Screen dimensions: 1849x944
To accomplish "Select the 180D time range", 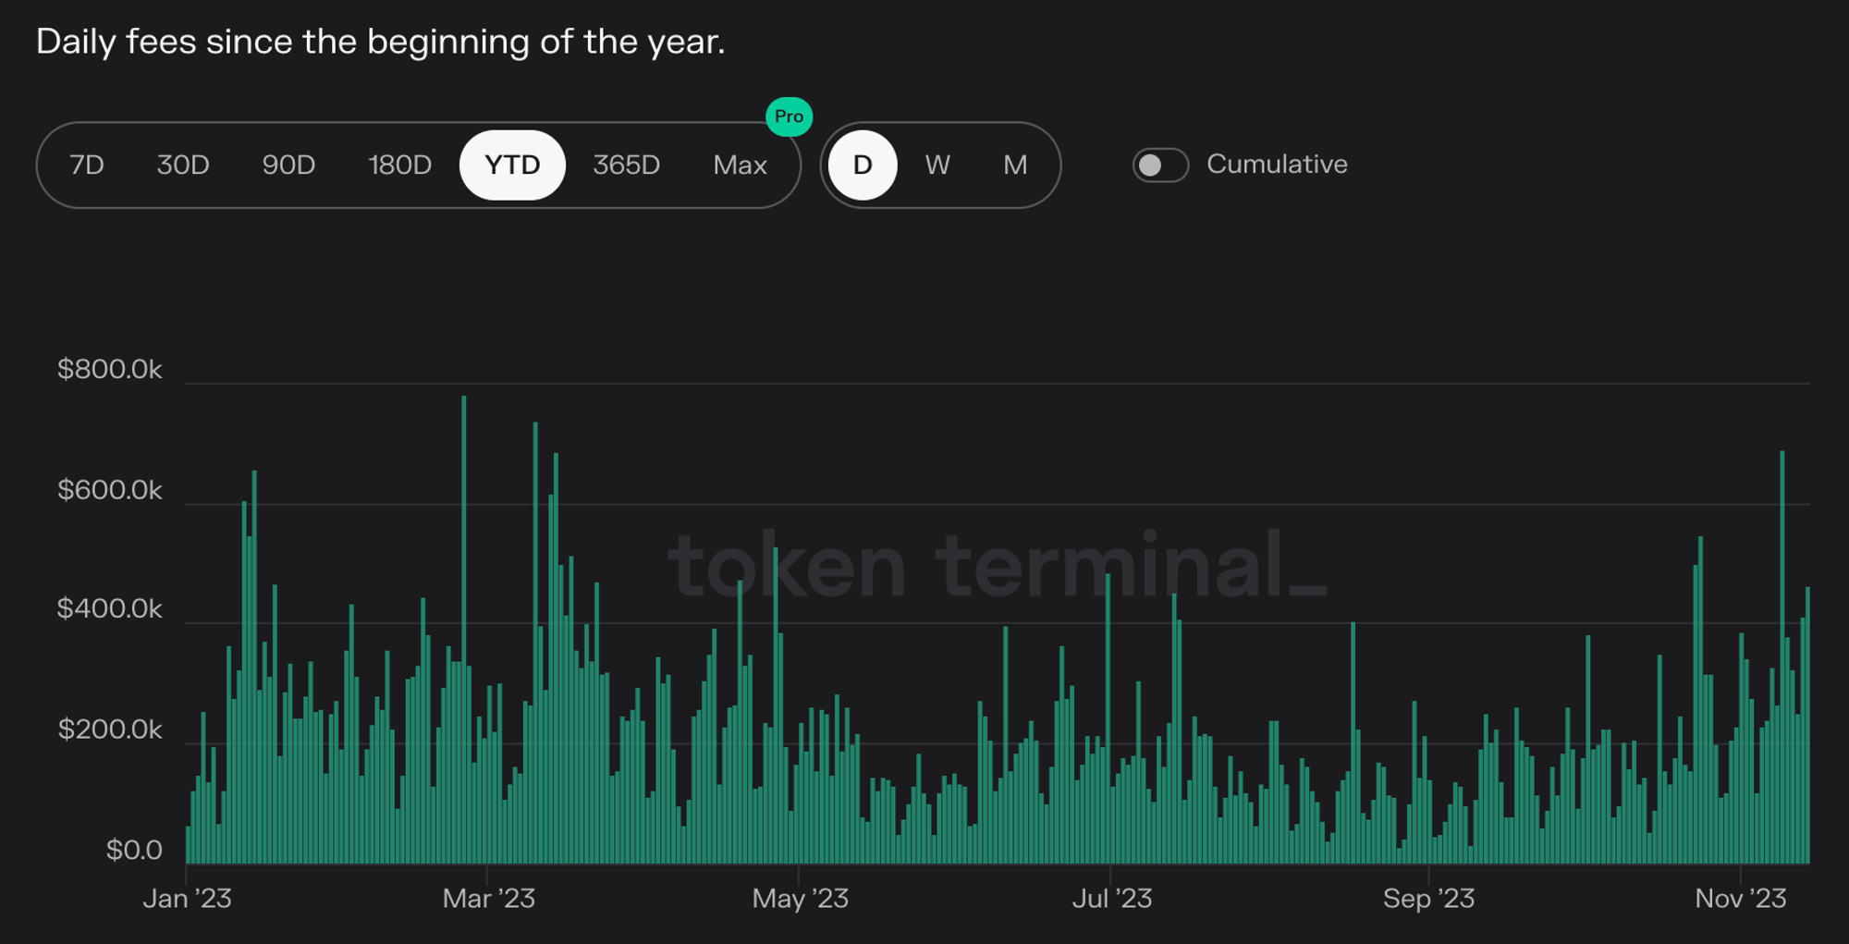I will tap(399, 166).
